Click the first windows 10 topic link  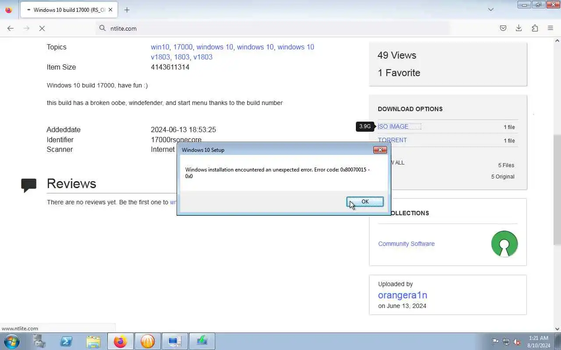215,47
